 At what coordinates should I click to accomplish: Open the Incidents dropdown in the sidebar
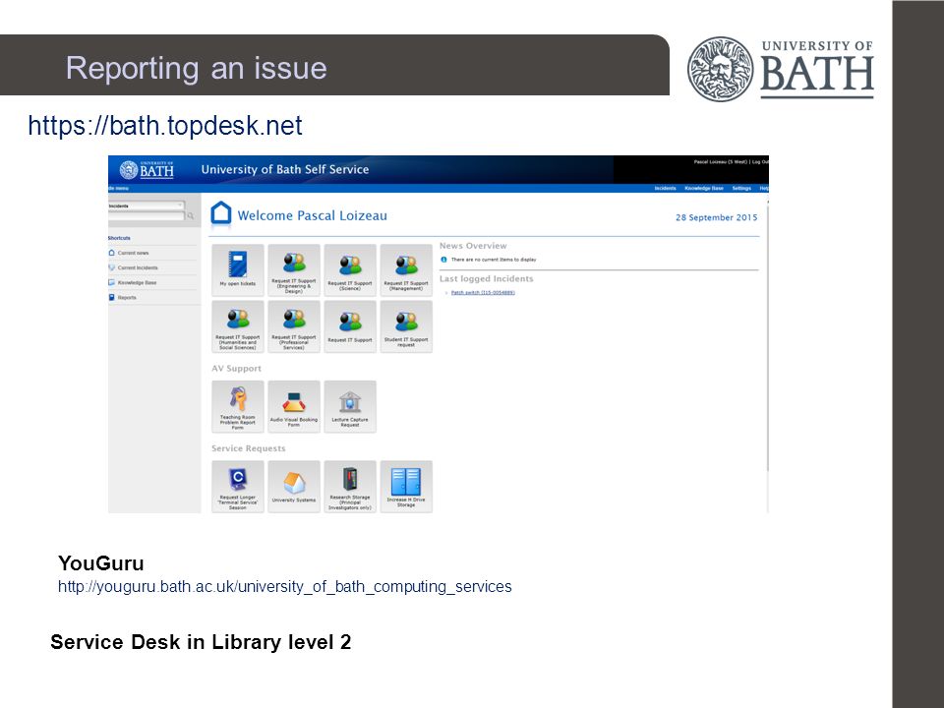tap(147, 206)
